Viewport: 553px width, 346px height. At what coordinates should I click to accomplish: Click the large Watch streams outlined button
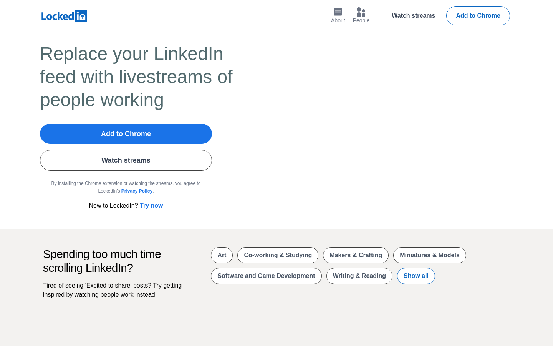126,160
